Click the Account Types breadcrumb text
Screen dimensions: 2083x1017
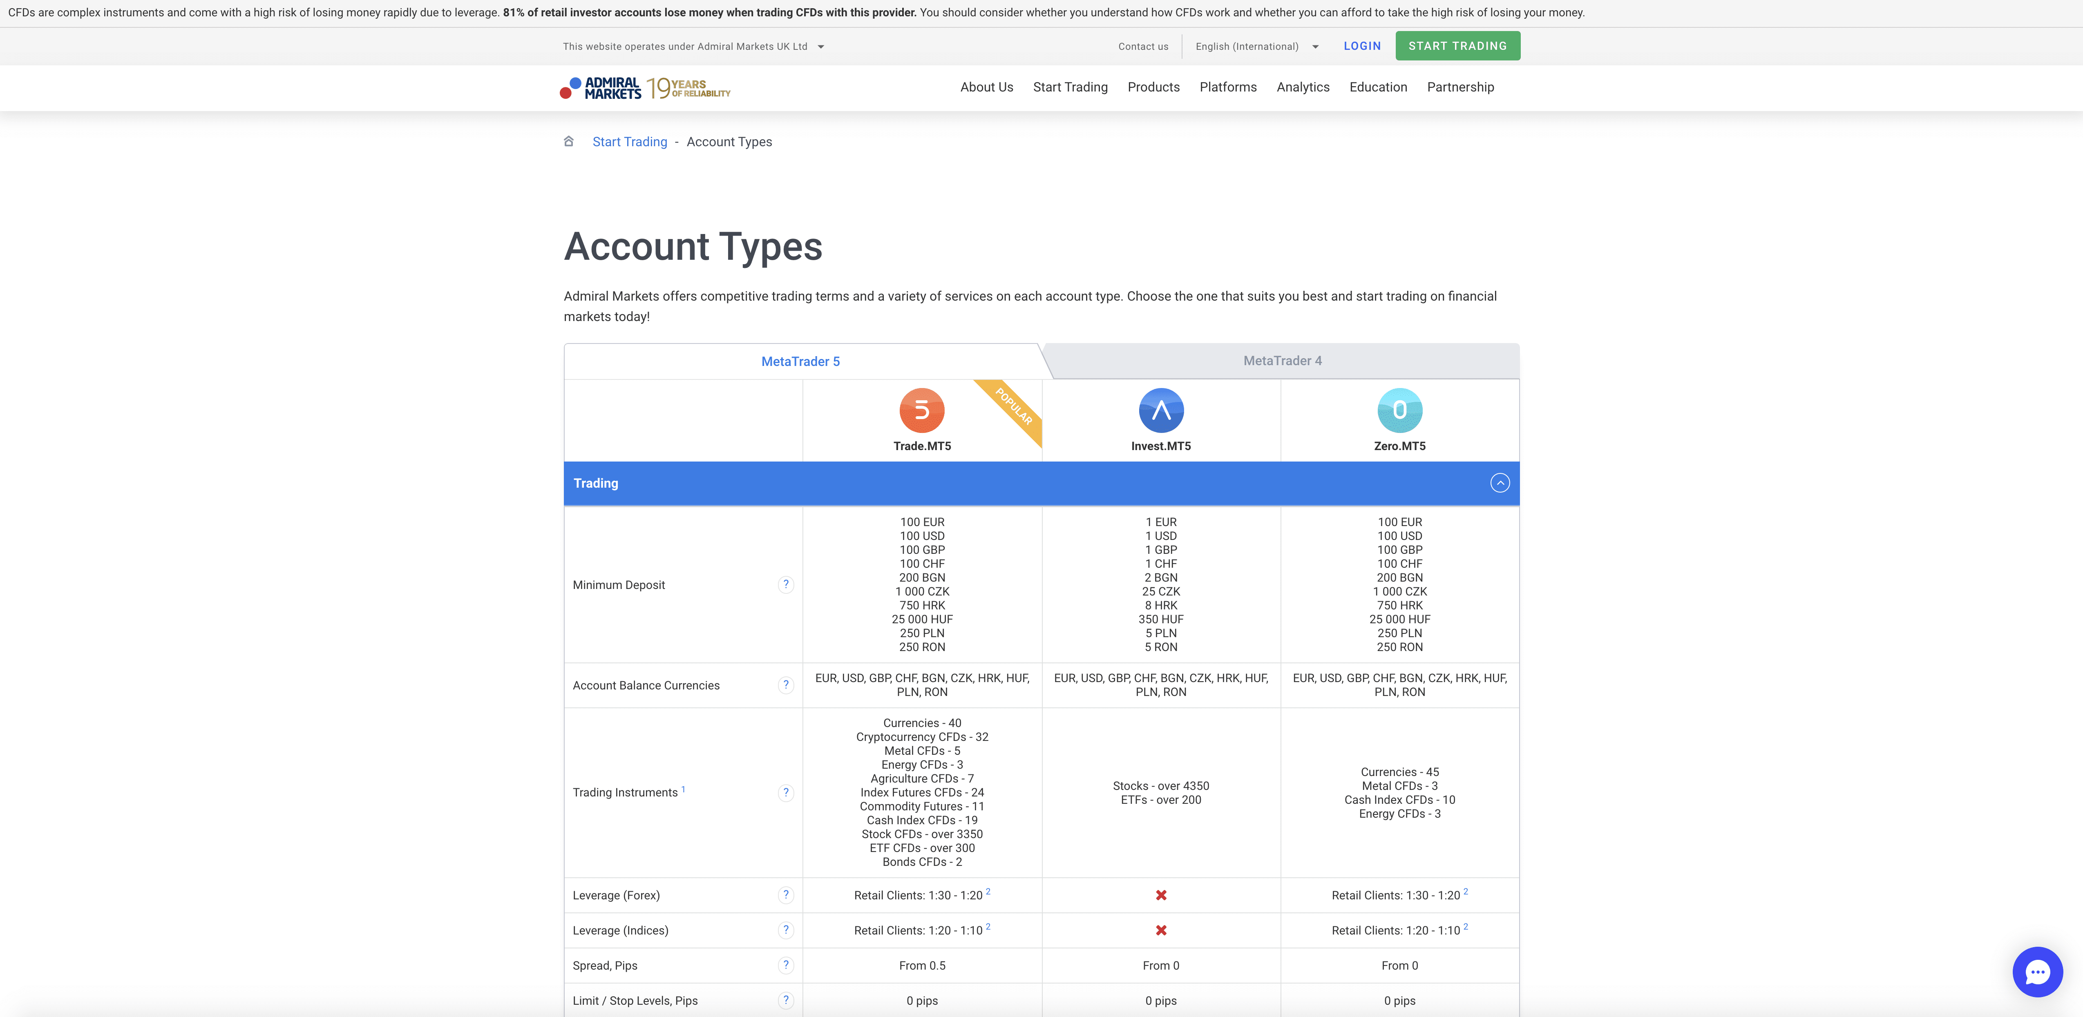[729, 142]
